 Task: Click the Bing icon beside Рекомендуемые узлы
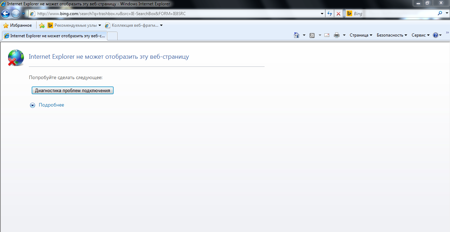[50, 25]
